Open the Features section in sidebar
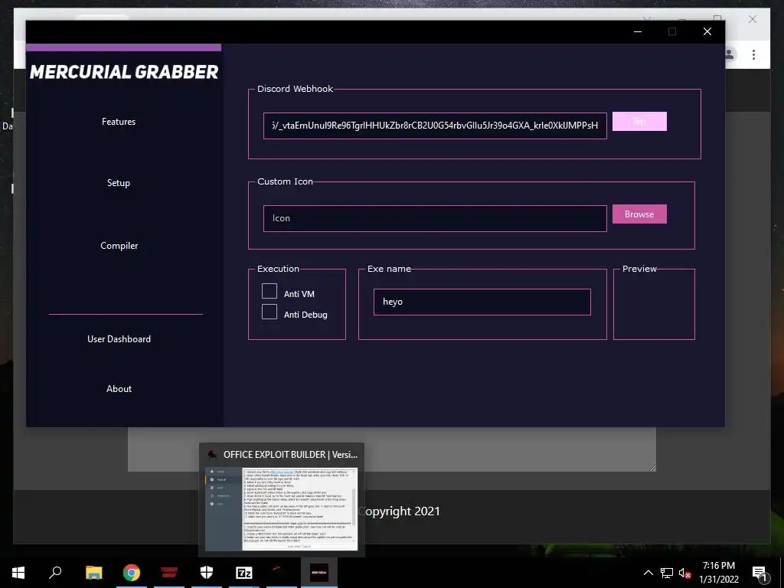 (119, 122)
